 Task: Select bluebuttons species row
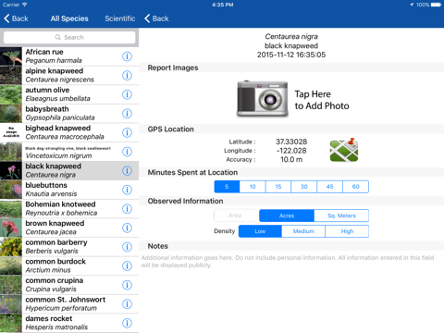(x=69, y=190)
